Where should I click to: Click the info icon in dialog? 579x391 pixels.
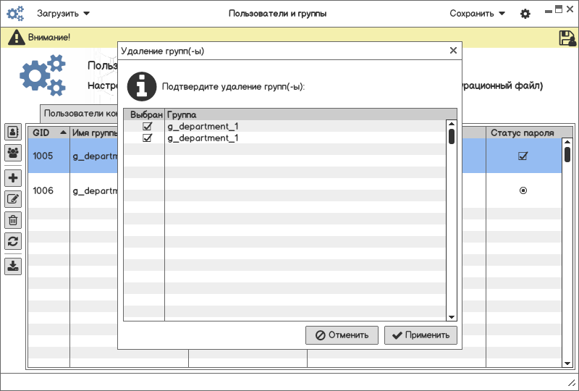(142, 86)
